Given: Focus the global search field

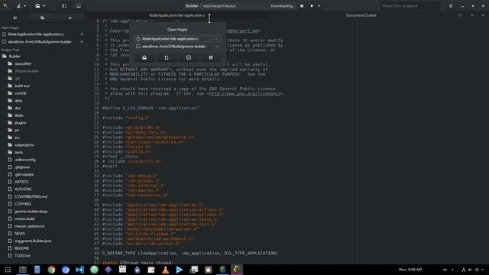Looking at the screenshot, I should (x=410, y=5).
